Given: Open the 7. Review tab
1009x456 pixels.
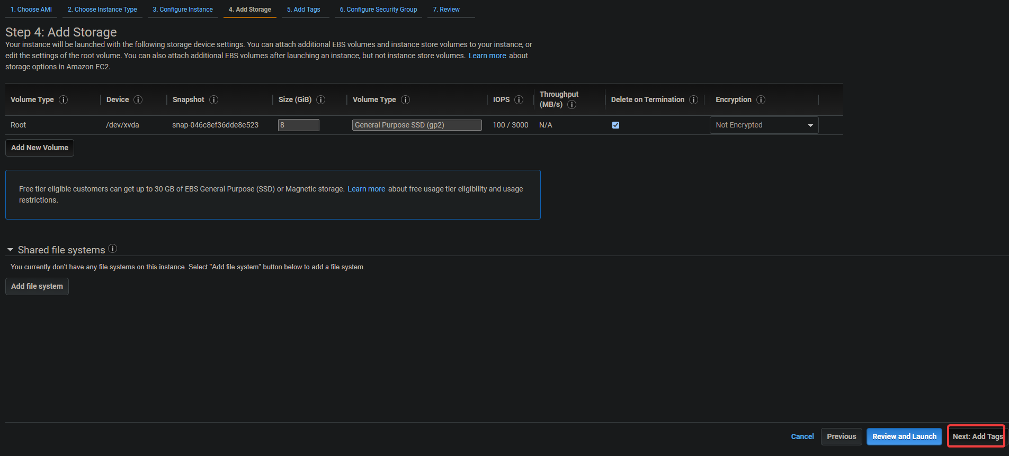Looking at the screenshot, I should [x=447, y=10].
